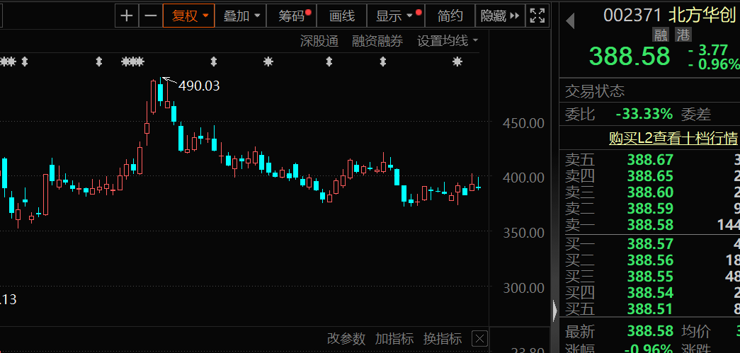Click the 融 margin trading badge
Viewport: 740px width, 353px height.
[661, 34]
